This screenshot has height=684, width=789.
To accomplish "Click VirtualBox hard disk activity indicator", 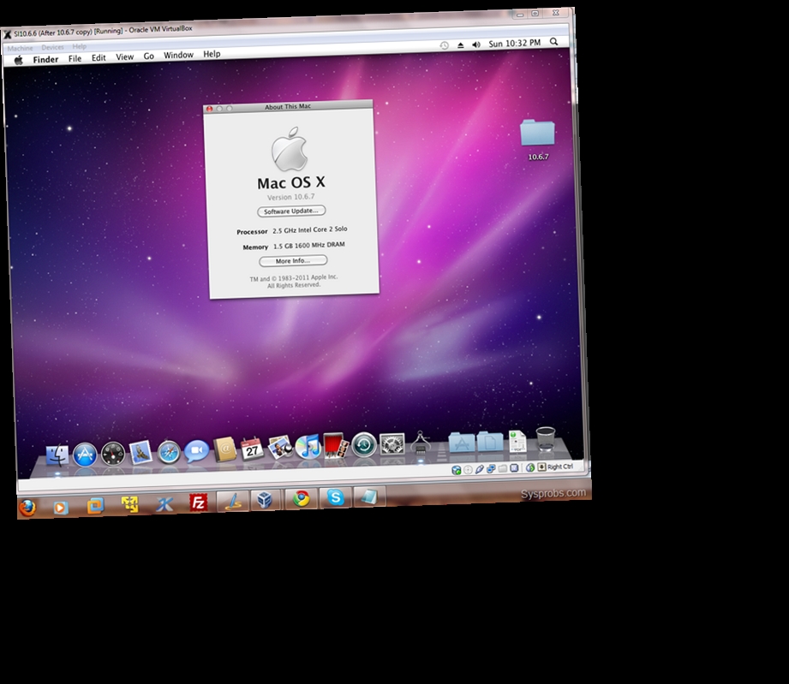I will 457,470.
